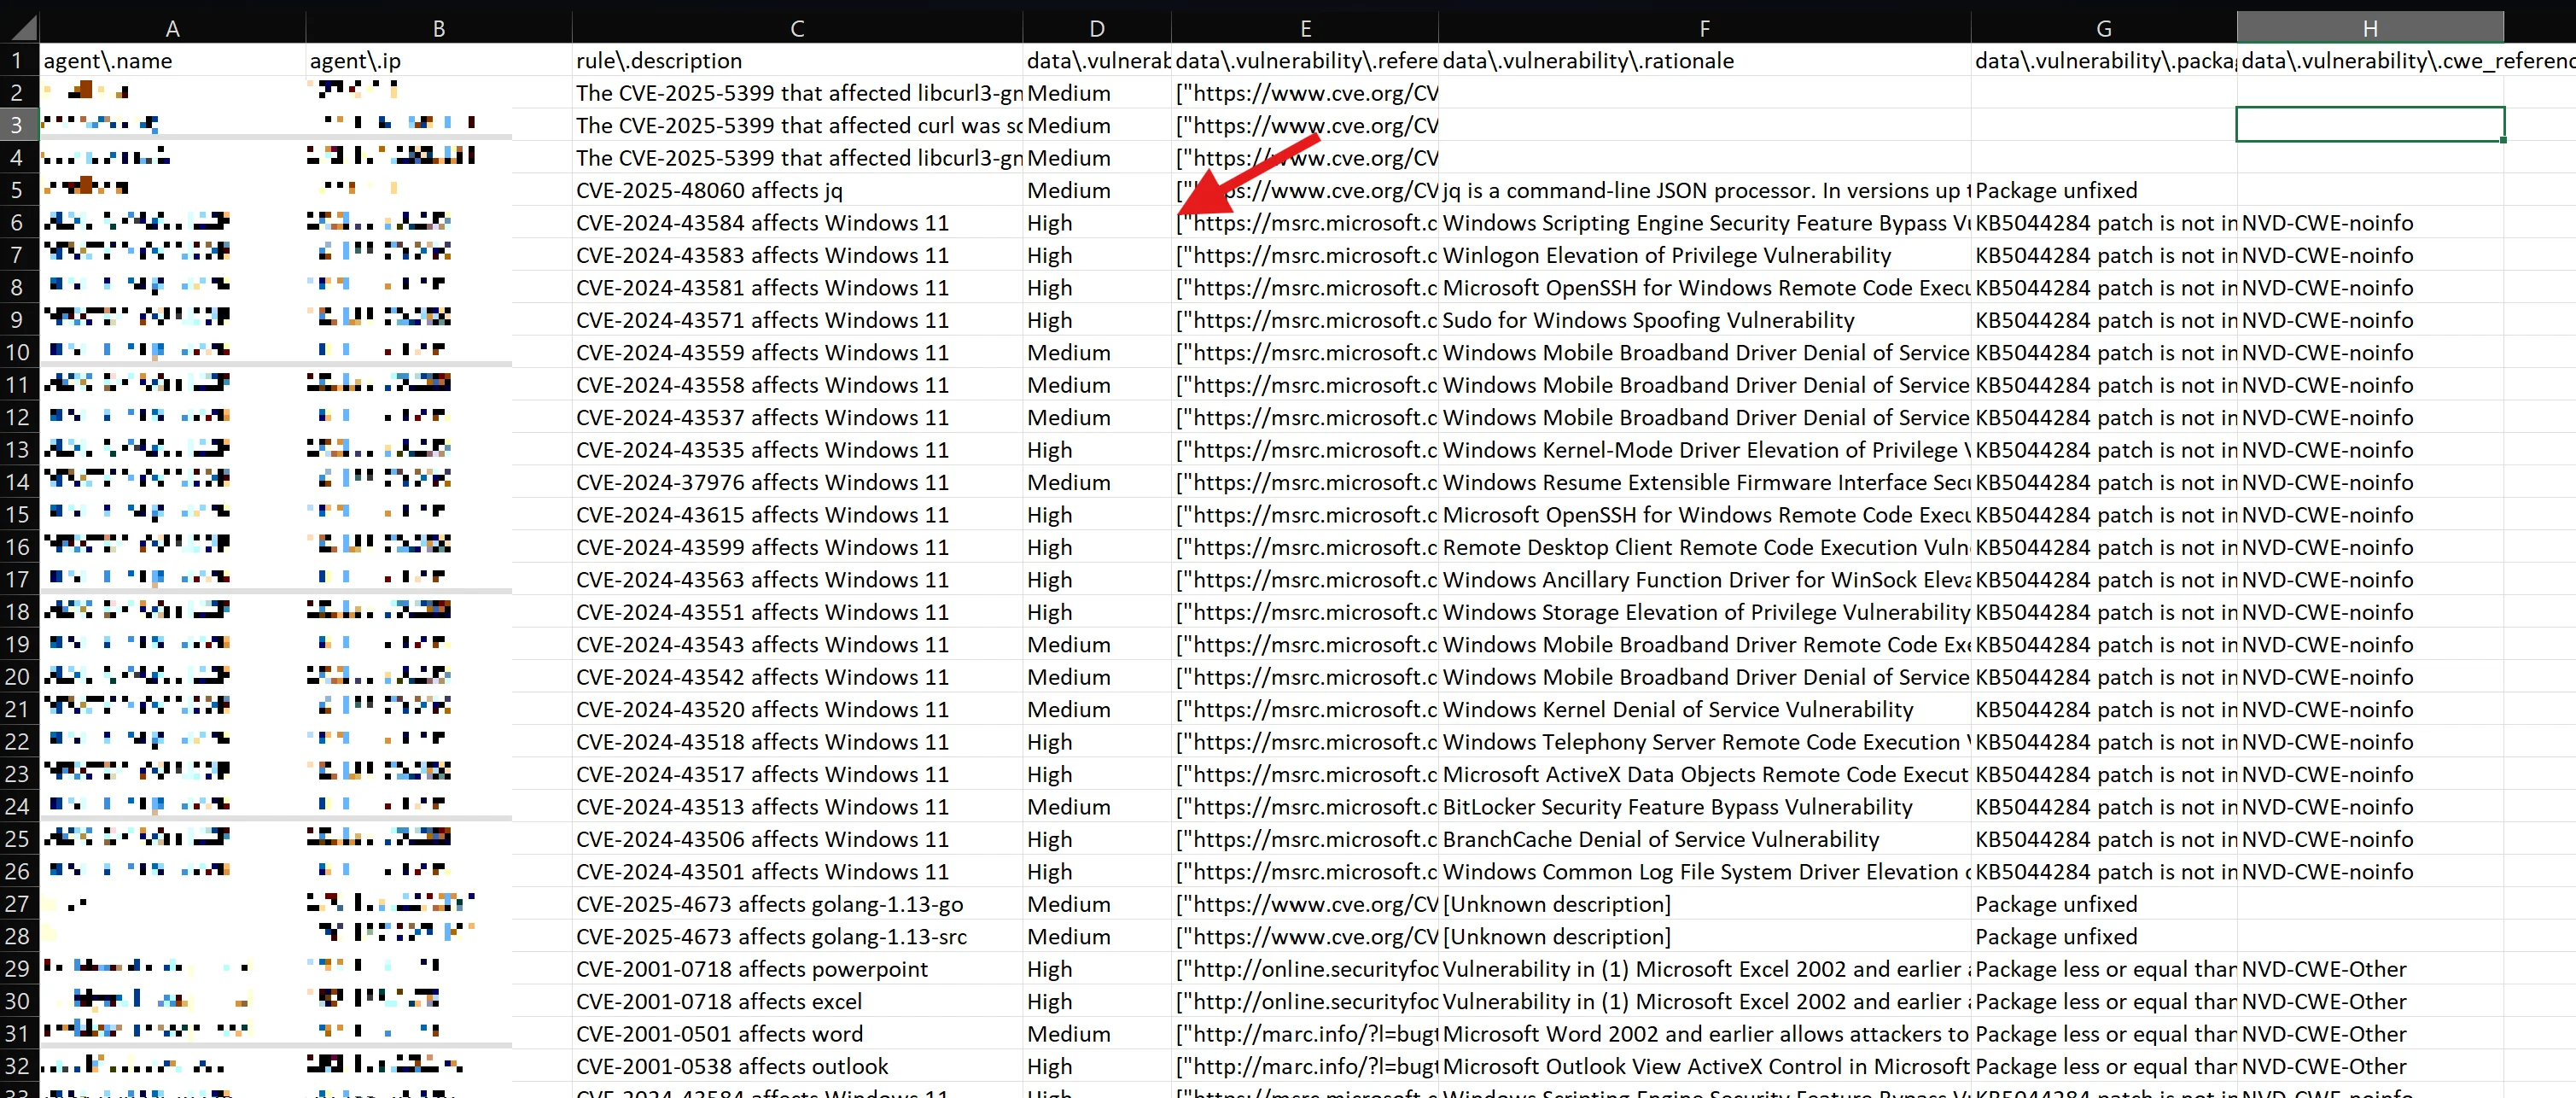Click 'NVD-CWE-Other' in the powerpoint row
The image size is (2576, 1098).
click(x=2370, y=968)
